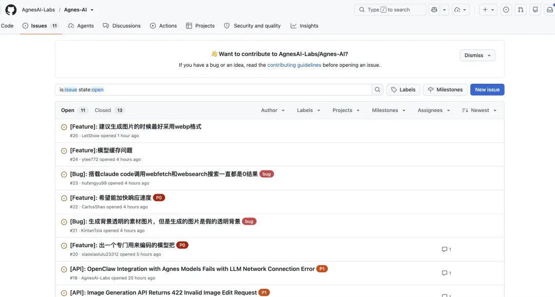Switch to the Discussions tab
This screenshot has width=555, height=297.
pyautogui.click(x=122, y=26)
